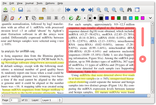Select the medium pen thickness dot
This screenshot has height=105, width=156.
click(90, 18)
